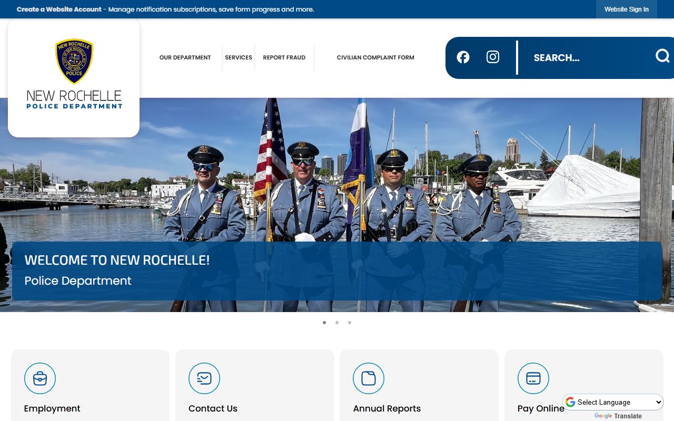This screenshot has height=421, width=674.
Task: Open the Annual Reports link
Action: [x=387, y=408]
